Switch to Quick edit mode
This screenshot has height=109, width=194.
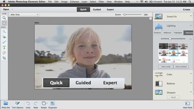(x=83, y=9)
